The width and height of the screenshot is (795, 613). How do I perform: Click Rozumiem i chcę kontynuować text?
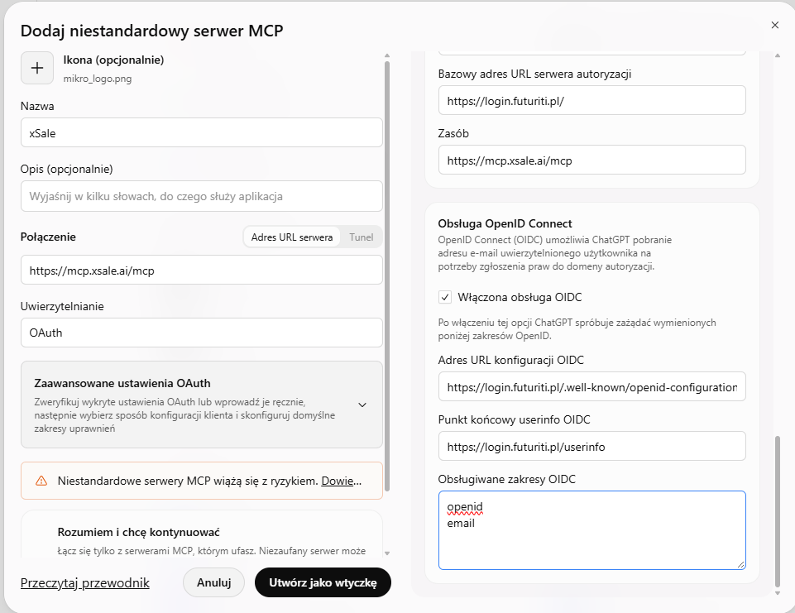tap(138, 533)
